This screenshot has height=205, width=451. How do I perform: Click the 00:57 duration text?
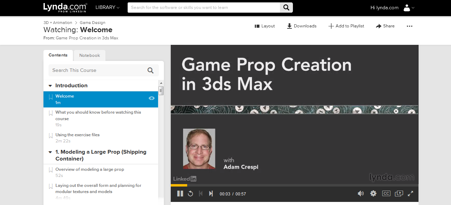tap(241, 194)
